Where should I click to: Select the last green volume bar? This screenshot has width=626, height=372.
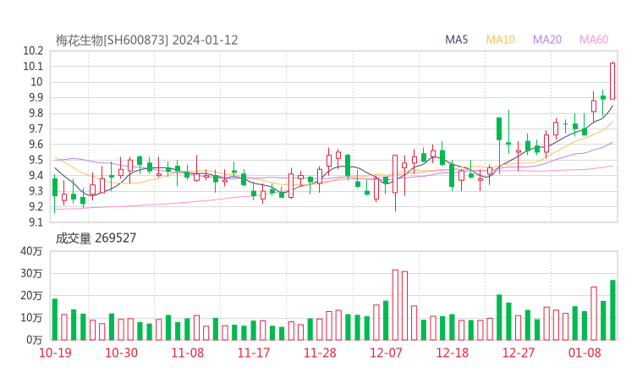tap(612, 310)
